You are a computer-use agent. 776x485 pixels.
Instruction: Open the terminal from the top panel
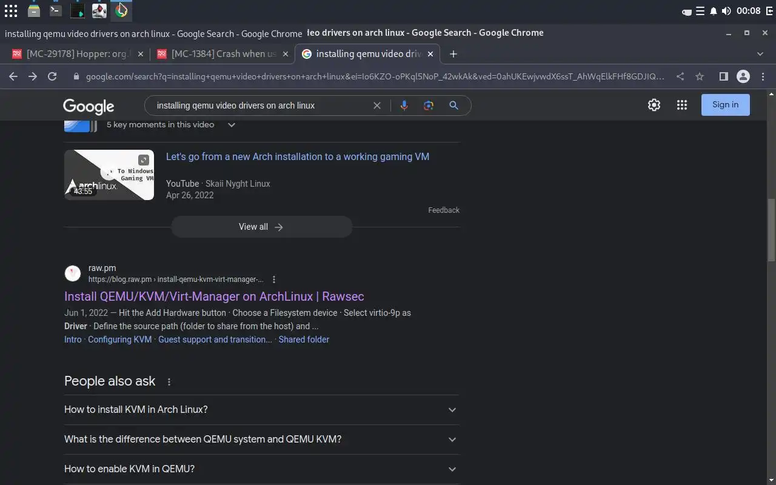[55, 10]
